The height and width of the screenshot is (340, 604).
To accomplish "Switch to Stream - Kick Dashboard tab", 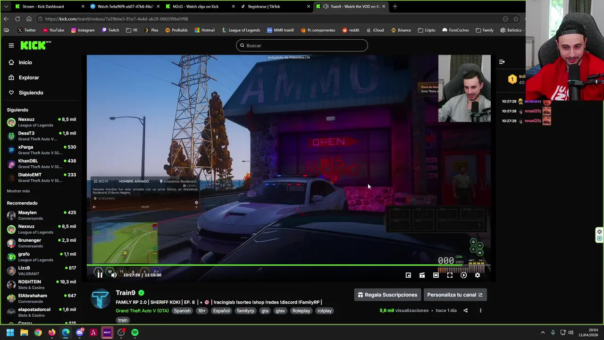I will pyautogui.click(x=49, y=7).
